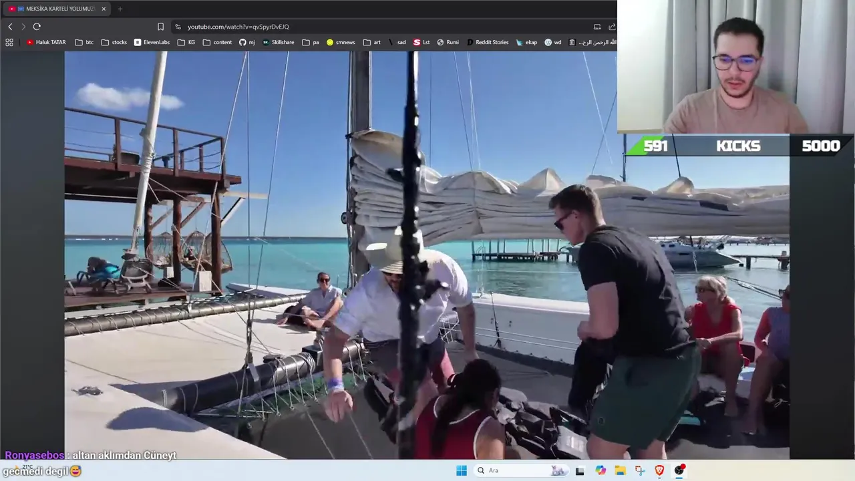
Task: Open a new browser tab
Action: pos(120,9)
